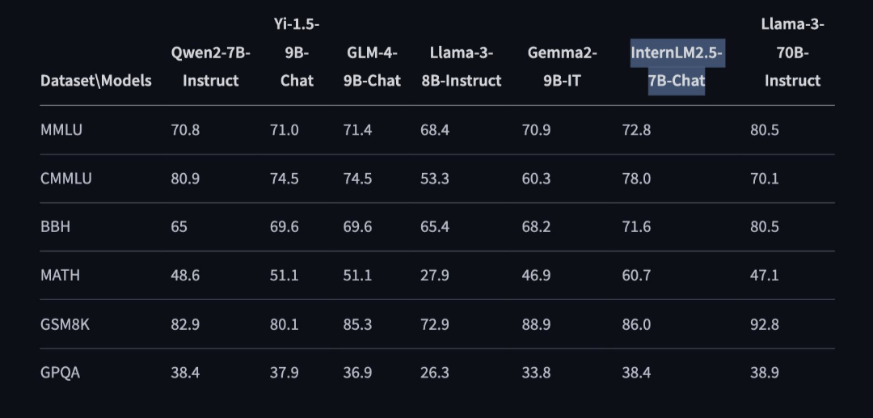
Task: Click the BBH score 68.2 cell
Action: tap(536, 226)
